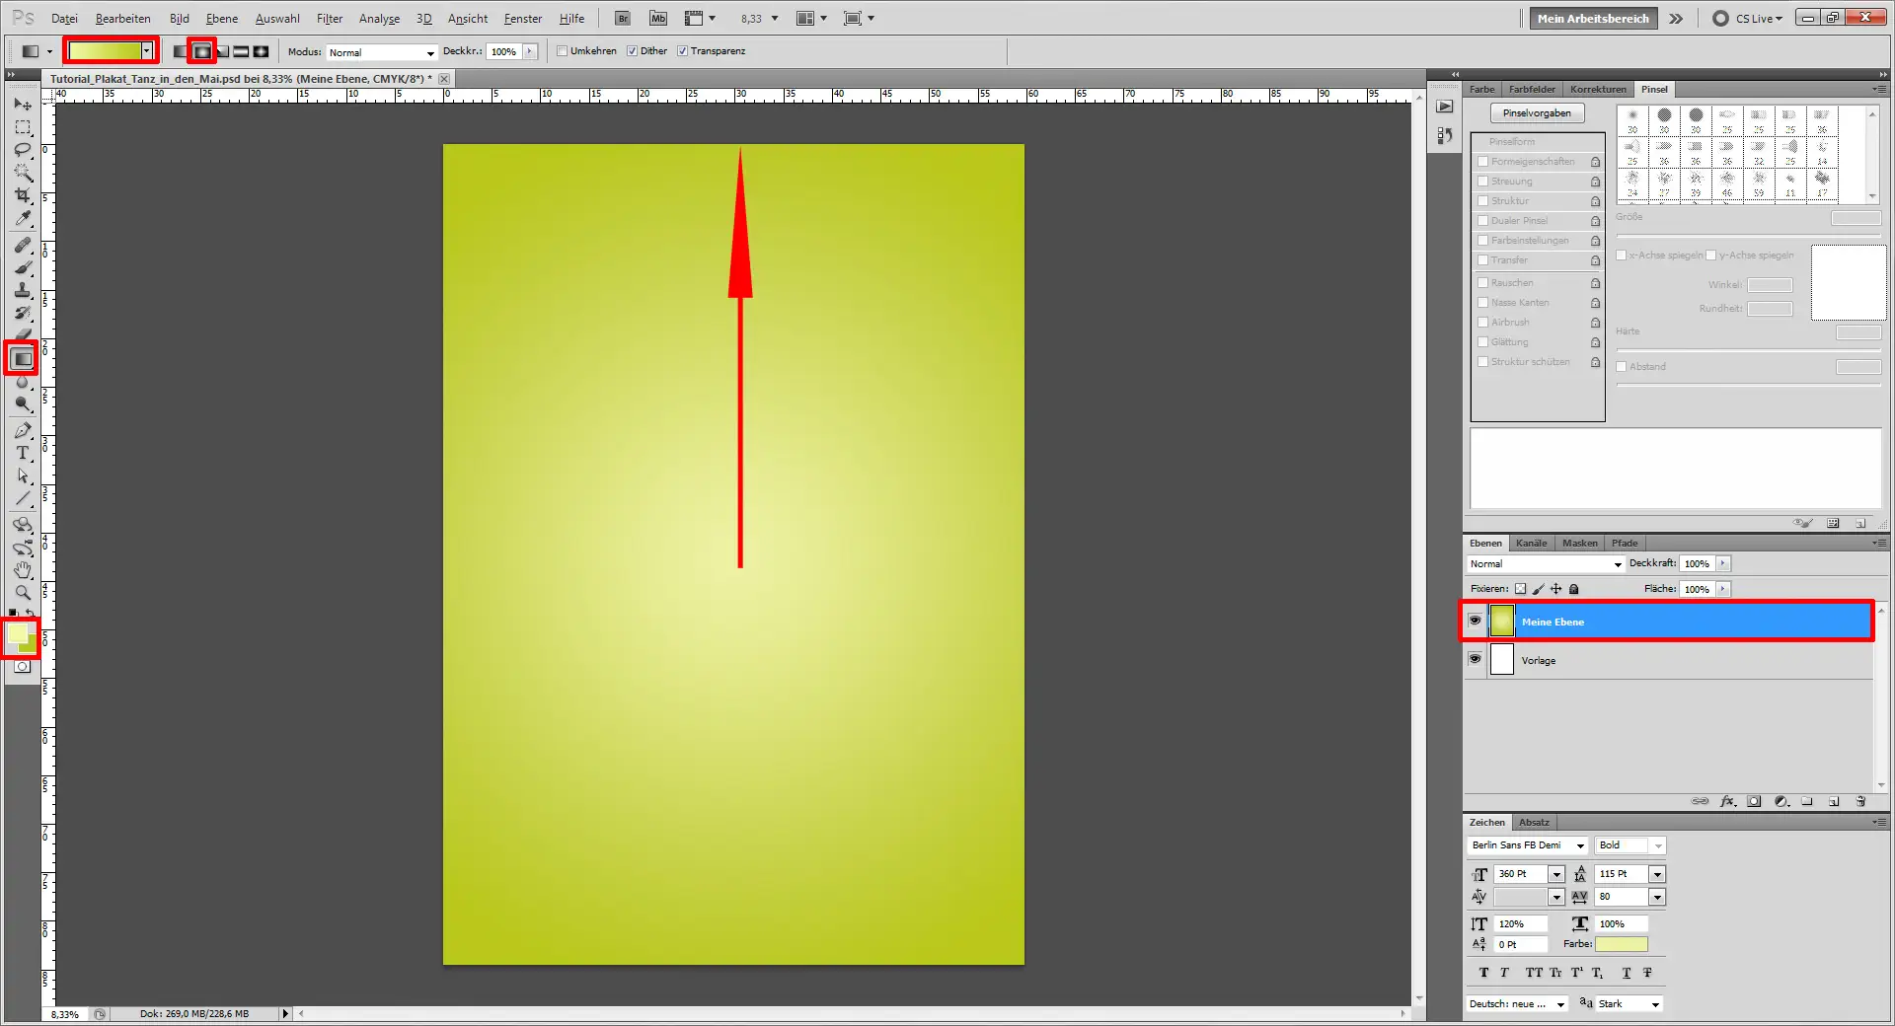Click the Pinselvorgaben button
Image resolution: width=1895 pixels, height=1026 pixels.
[1537, 111]
